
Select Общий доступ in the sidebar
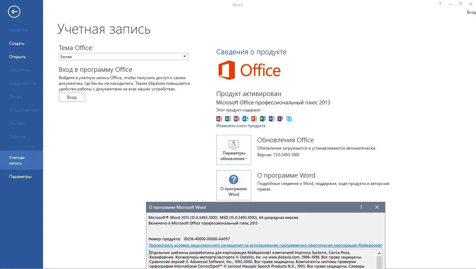23,110
